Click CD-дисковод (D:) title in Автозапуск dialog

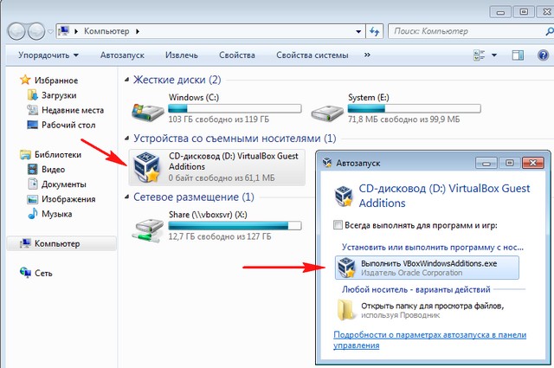[x=444, y=196]
